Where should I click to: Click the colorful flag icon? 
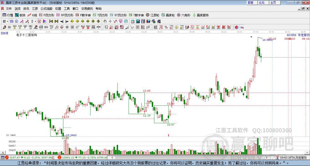[x=45, y=21]
